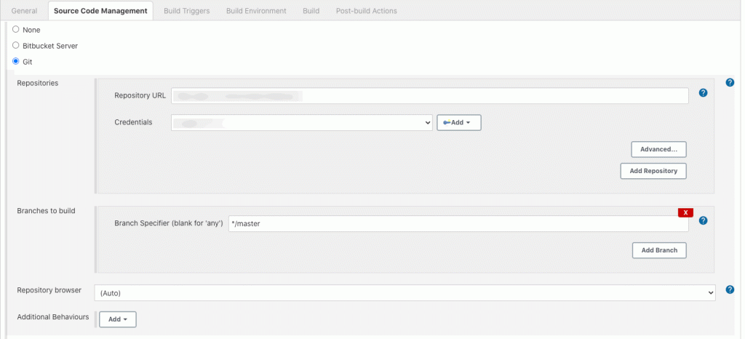Click the Advanced... button
Screen dimensions: 745x339
658,149
